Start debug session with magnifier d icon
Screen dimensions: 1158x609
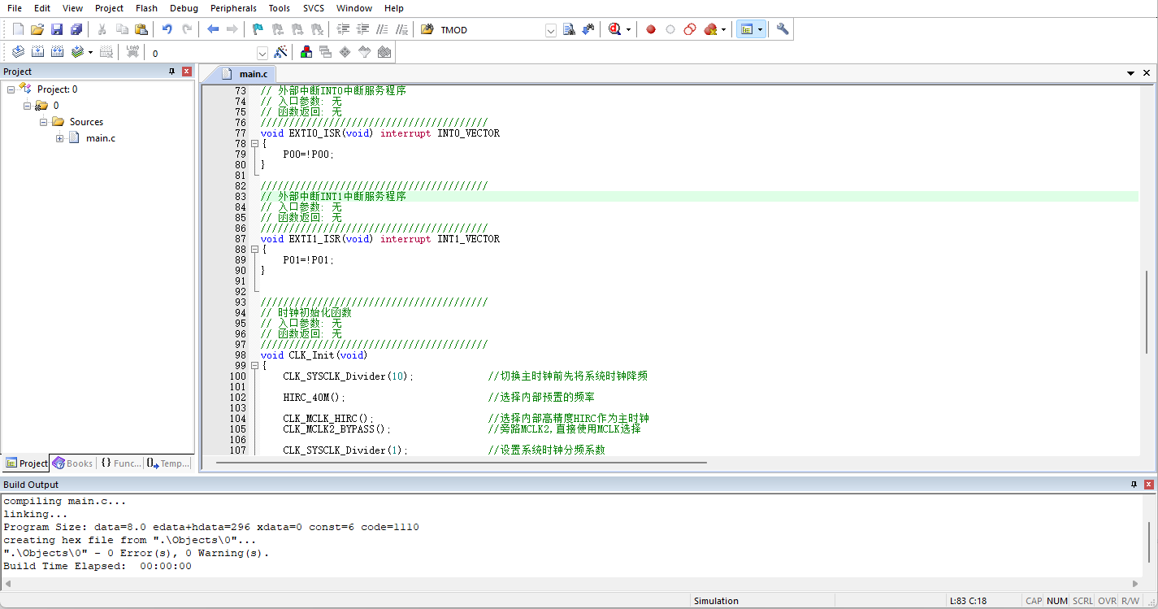click(614, 29)
